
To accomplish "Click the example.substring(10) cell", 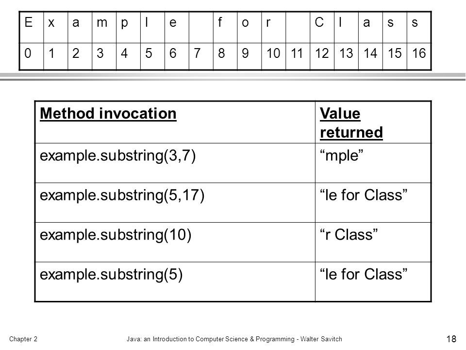I will click(x=175, y=242).
